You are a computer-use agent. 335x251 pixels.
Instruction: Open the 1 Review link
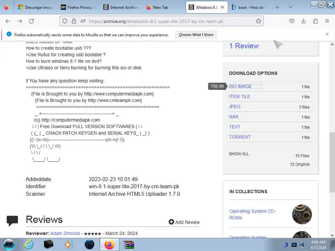[244, 46]
